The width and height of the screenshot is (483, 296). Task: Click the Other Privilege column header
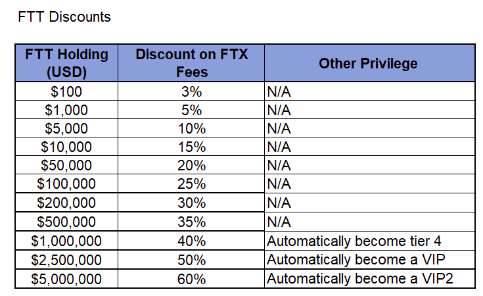pyautogui.click(x=369, y=63)
